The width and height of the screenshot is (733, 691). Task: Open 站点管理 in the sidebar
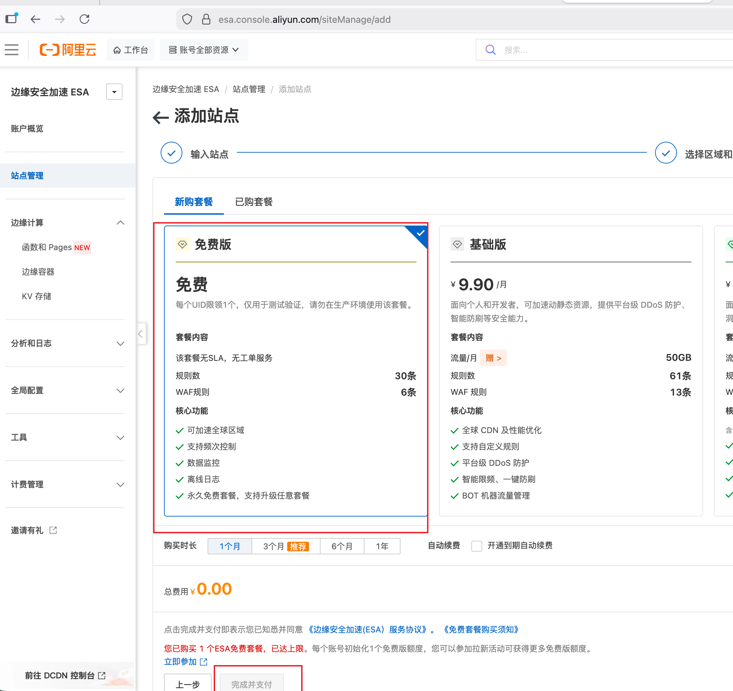(x=27, y=175)
